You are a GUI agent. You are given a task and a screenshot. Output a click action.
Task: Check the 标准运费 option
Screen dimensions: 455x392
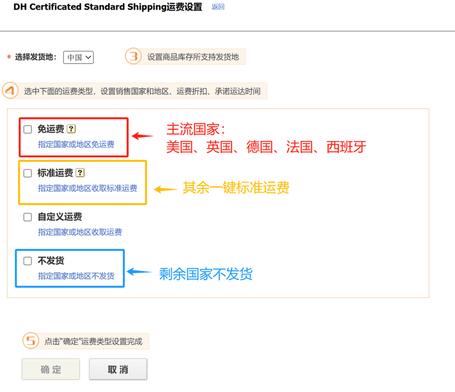[27, 173]
